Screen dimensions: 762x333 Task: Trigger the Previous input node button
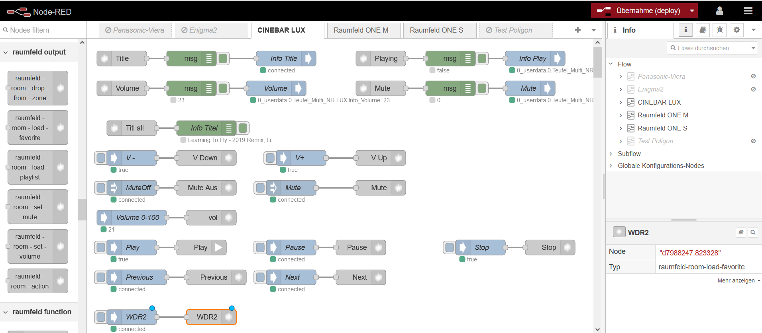click(x=101, y=277)
